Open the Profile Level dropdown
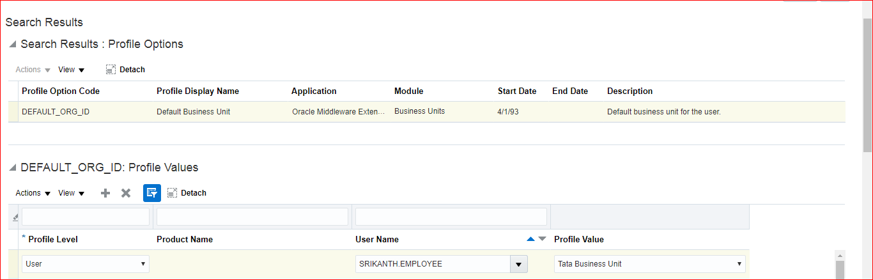The width and height of the screenshot is (873, 280). pyautogui.click(x=86, y=264)
